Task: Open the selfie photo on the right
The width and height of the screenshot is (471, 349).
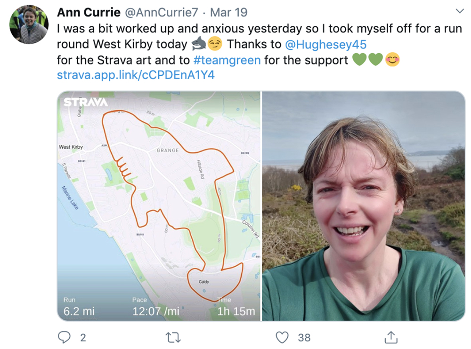Action: 363,206
